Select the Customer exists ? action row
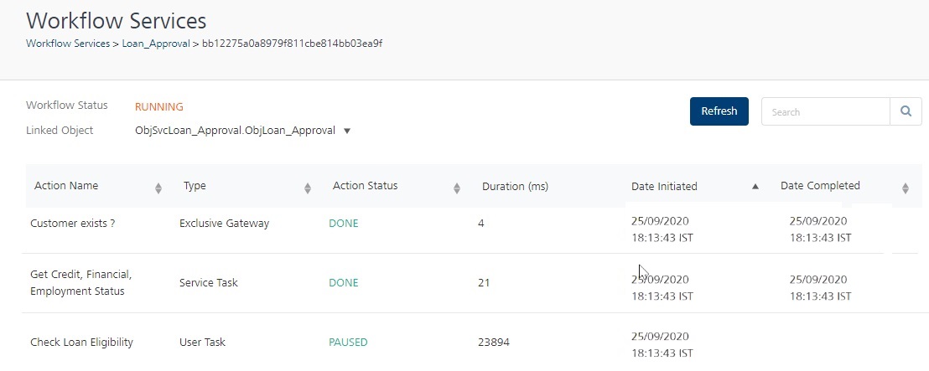This screenshot has height=371, width=929. pos(73,224)
